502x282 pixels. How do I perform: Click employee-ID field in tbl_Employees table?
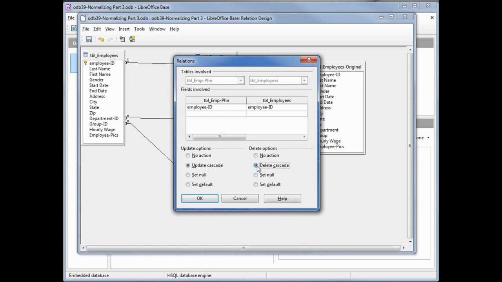pyautogui.click(x=102, y=63)
